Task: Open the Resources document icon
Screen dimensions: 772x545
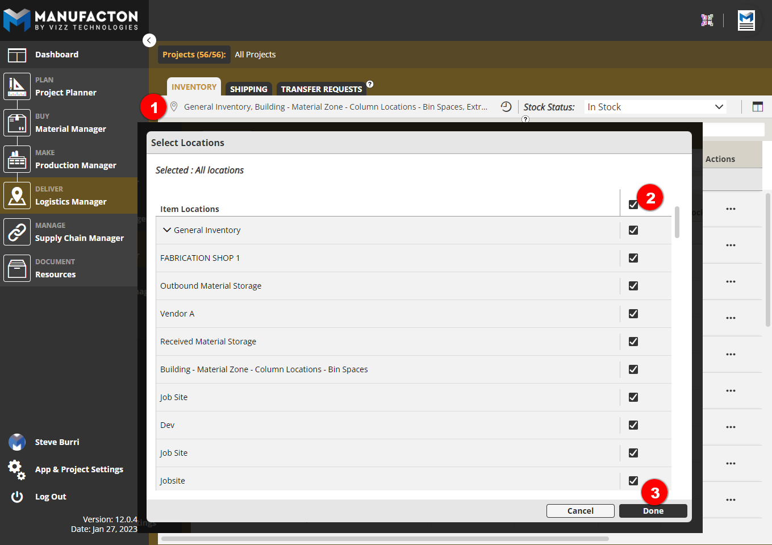Action: tap(17, 269)
